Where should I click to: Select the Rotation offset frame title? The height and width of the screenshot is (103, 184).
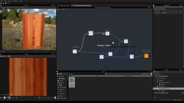click(x=104, y=45)
